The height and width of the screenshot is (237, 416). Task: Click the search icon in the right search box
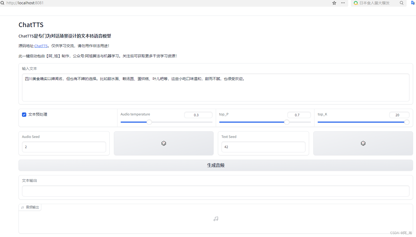point(402,3)
